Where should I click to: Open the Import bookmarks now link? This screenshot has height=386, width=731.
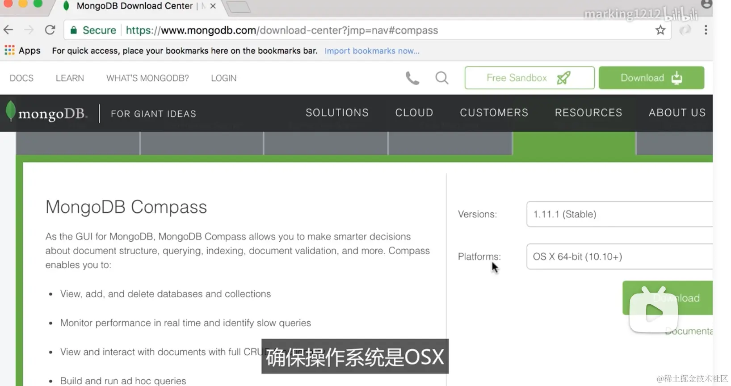tap(372, 50)
